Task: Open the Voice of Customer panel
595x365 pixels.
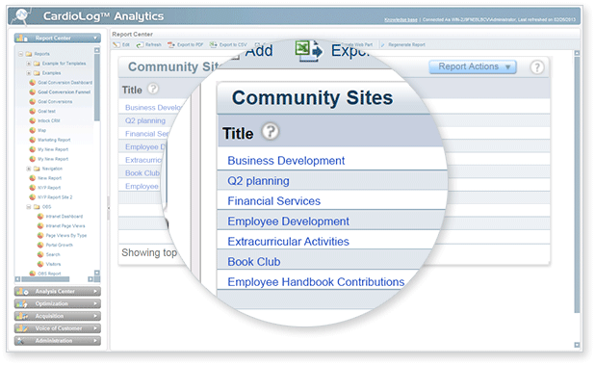Action: [58, 328]
